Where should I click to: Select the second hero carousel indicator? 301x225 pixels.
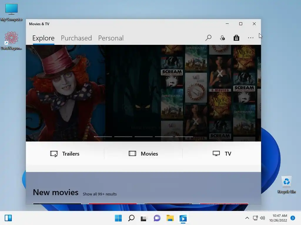[x=123, y=137]
